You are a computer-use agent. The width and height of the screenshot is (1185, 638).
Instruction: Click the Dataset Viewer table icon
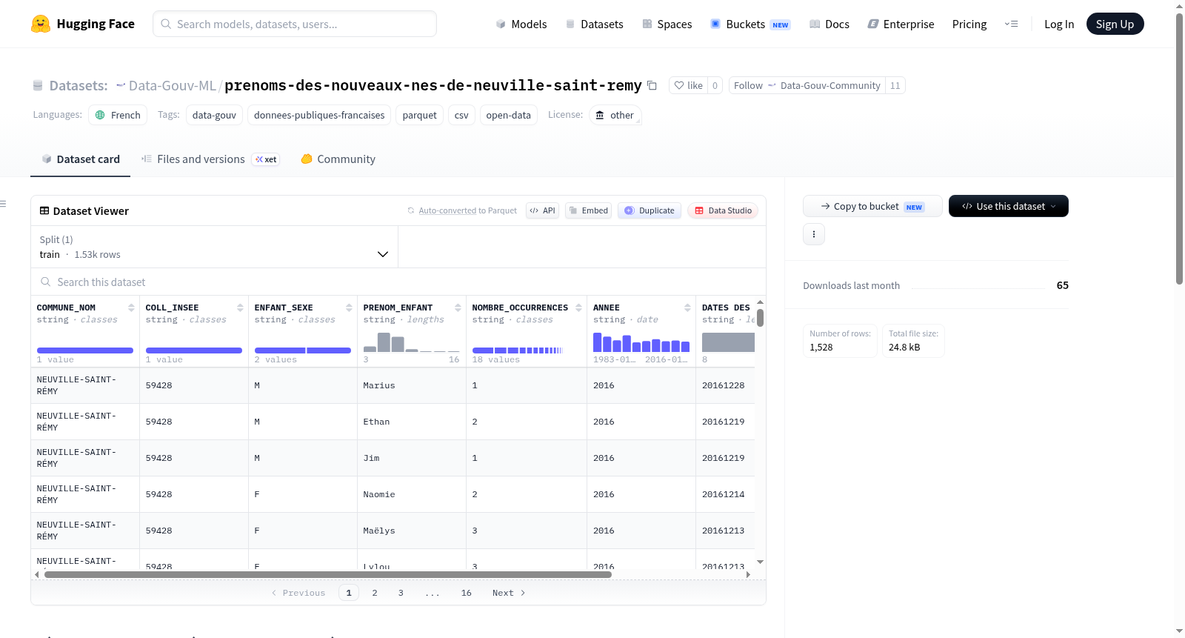pyautogui.click(x=44, y=210)
